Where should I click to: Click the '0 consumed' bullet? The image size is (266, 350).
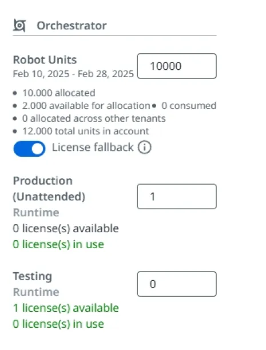(189, 106)
